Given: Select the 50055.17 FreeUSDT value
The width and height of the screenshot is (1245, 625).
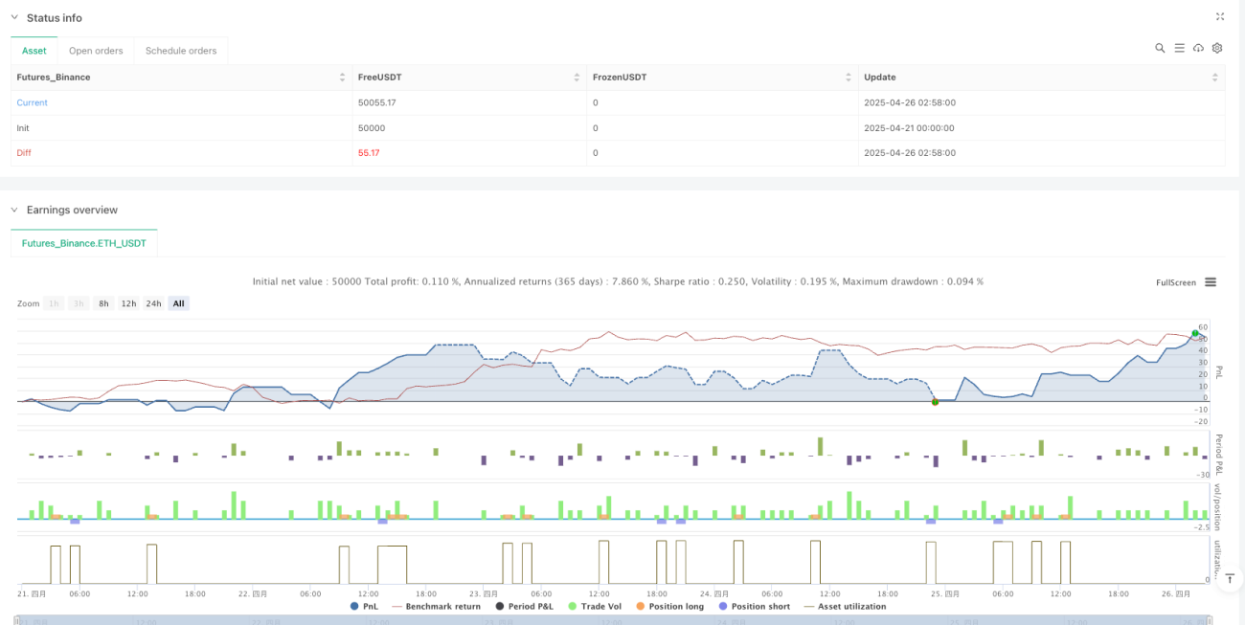Looking at the screenshot, I should pos(377,102).
